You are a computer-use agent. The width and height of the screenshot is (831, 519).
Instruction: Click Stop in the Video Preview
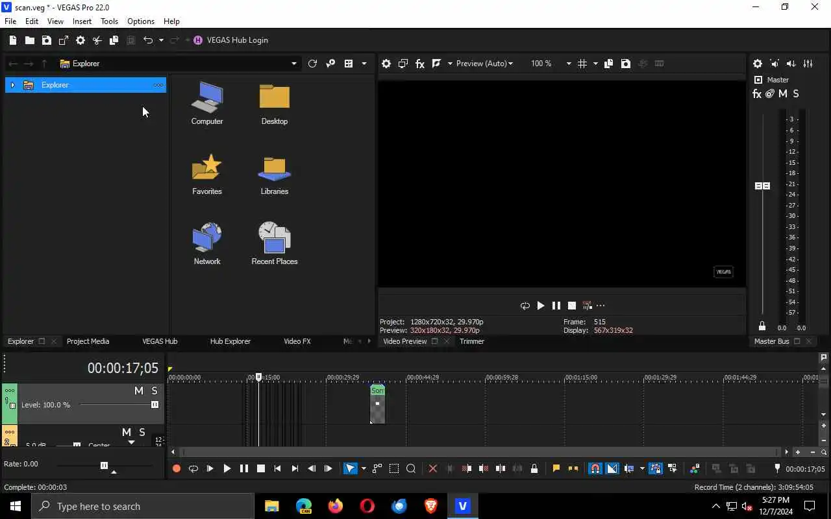(571, 306)
